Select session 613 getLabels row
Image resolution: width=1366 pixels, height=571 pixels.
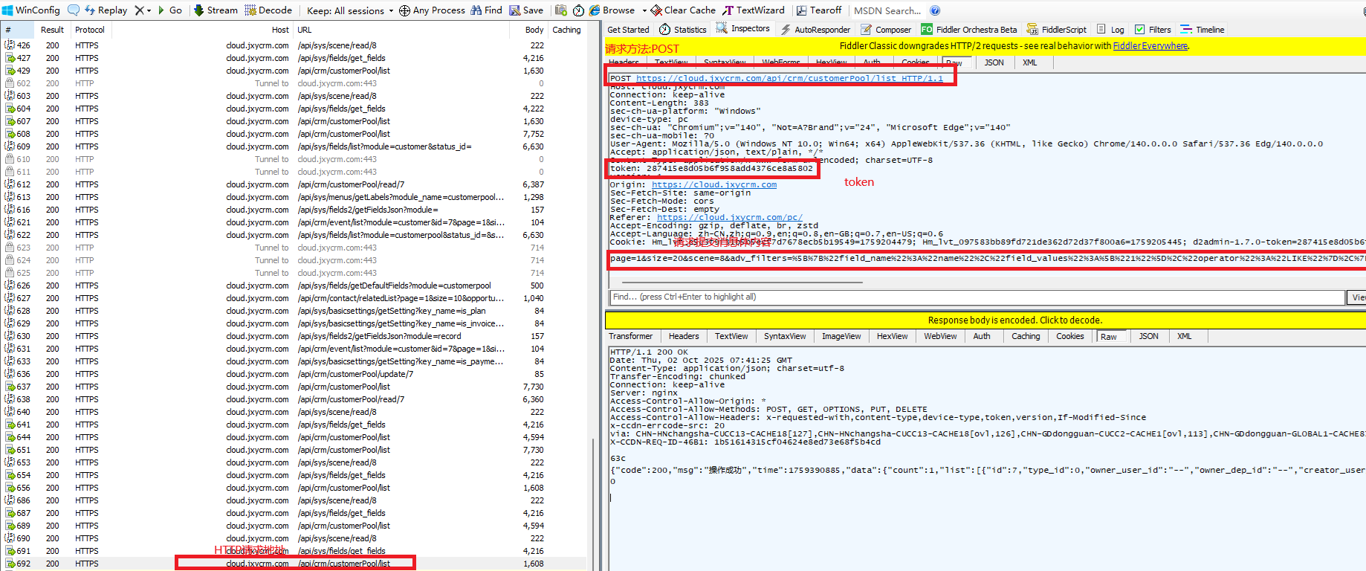pos(294,197)
